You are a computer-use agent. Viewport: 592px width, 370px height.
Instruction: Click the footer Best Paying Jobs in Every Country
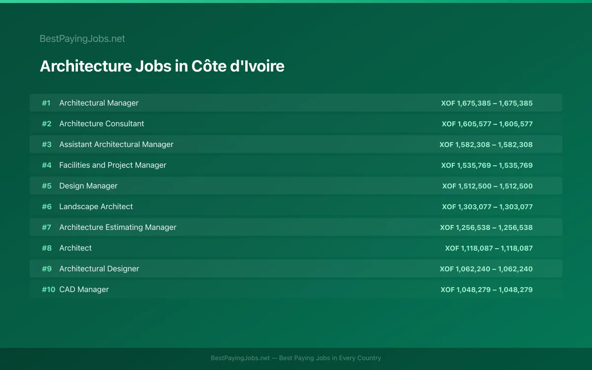click(330, 358)
